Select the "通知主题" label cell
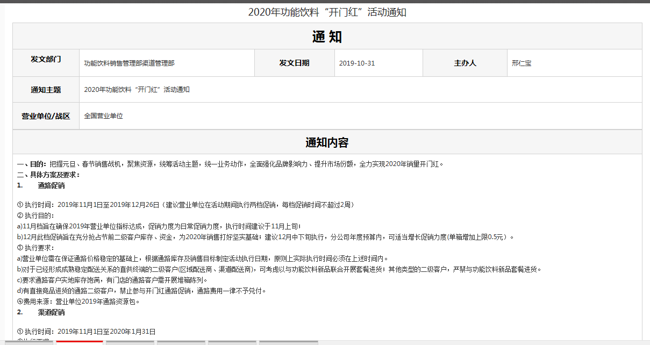The image size is (650, 345). [46, 90]
